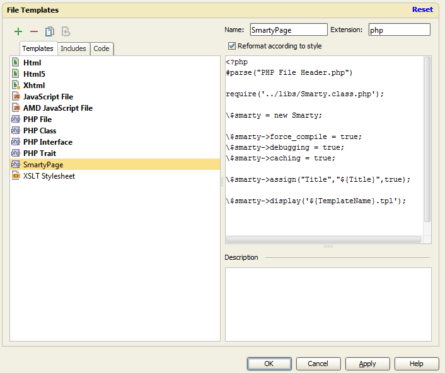
Task: Click the force_compile = true code line
Action: (x=294, y=136)
